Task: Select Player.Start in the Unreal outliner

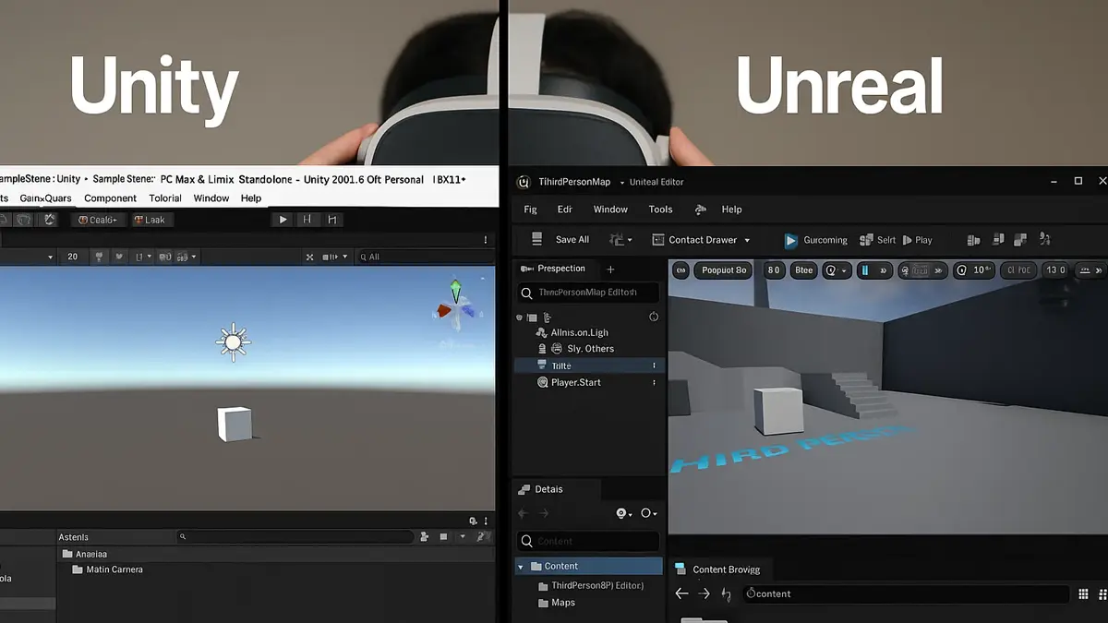Action: point(570,382)
